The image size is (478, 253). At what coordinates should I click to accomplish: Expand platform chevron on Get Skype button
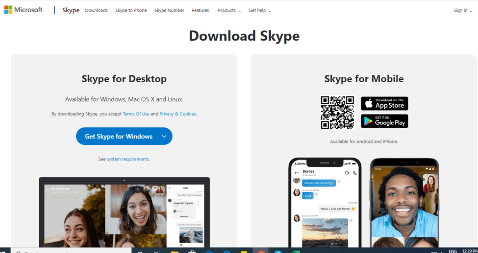click(164, 137)
